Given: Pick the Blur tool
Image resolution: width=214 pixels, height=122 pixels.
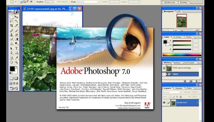Looking at the screenshot, I should click(x=11, y=43).
